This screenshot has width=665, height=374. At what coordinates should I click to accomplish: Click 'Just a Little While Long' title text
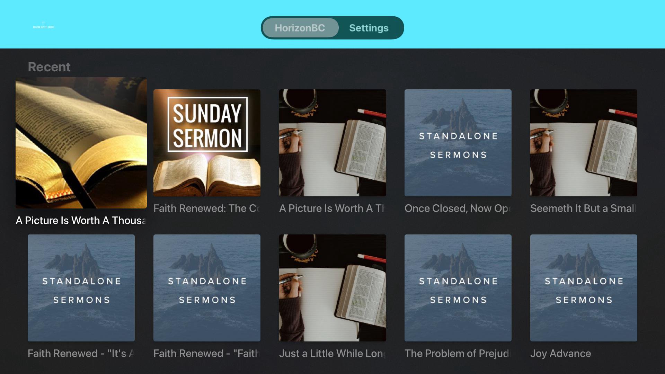click(x=332, y=353)
